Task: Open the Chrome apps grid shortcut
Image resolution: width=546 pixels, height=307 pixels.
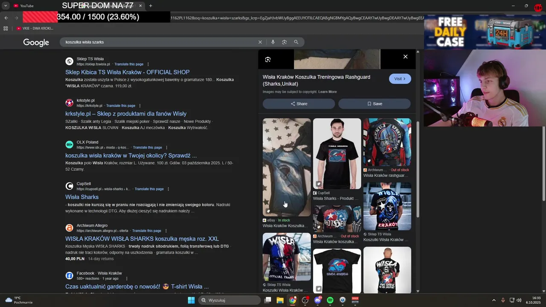Action: click(x=6, y=29)
